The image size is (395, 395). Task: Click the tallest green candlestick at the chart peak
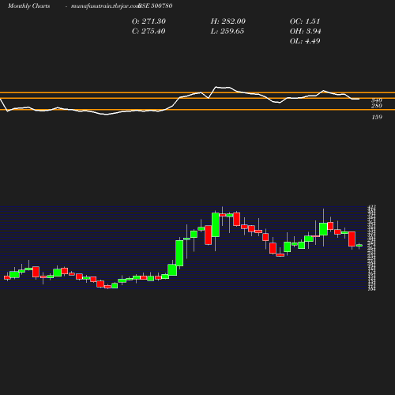point(216,225)
